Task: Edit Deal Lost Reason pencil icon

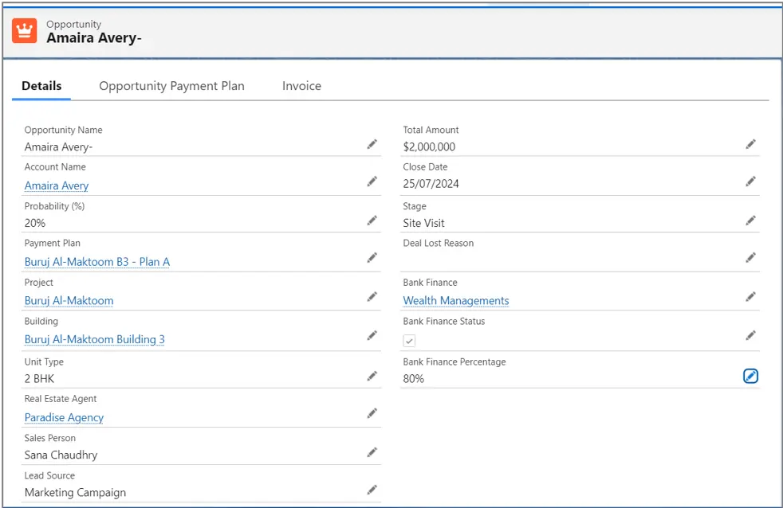Action: click(x=750, y=258)
